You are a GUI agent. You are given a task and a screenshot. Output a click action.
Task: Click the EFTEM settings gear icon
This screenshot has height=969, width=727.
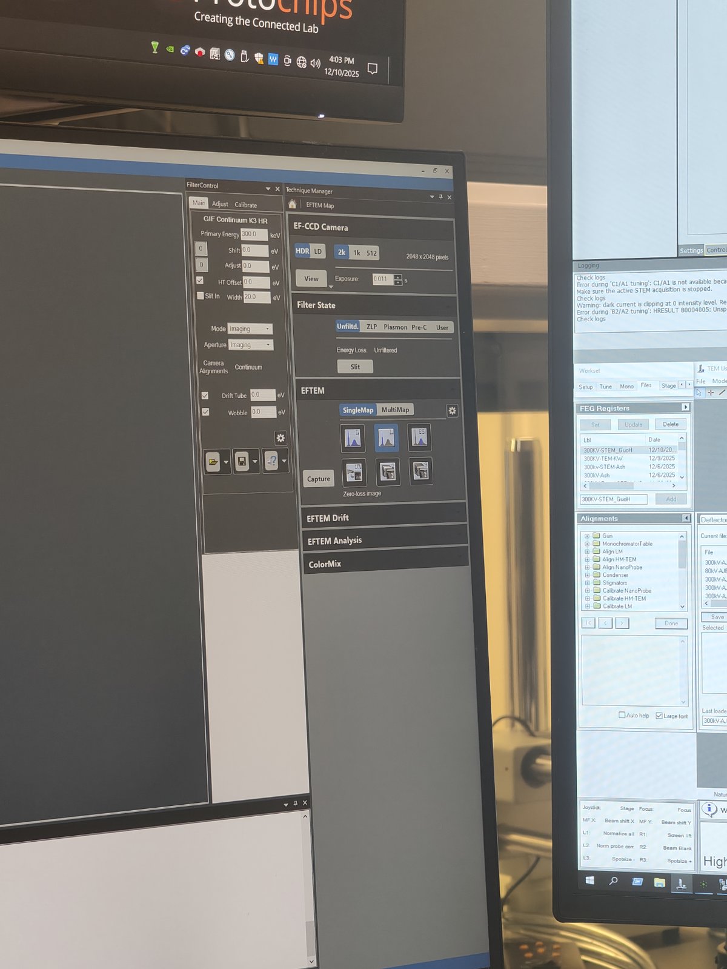point(452,411)
